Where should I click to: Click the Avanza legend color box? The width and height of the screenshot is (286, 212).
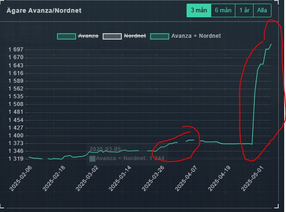[x=67, y=36]
